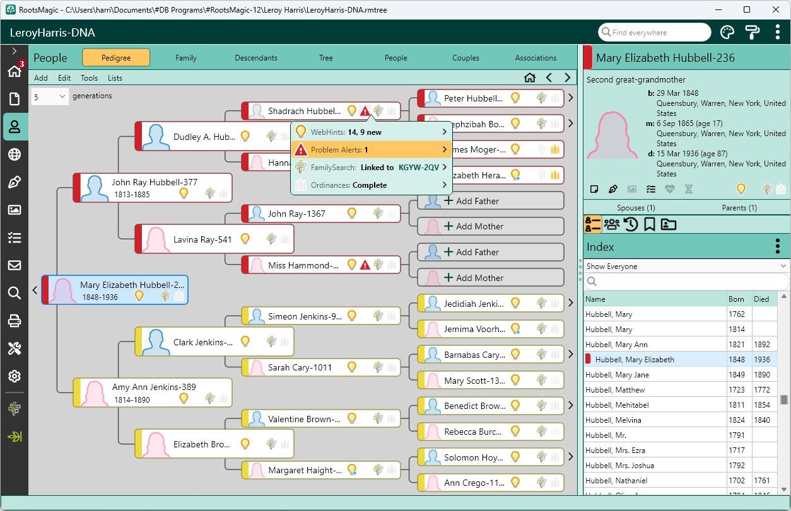791x511 pixels.
Task: Click the Index list vertical scrollbar thumb
Action: (784, 399)
